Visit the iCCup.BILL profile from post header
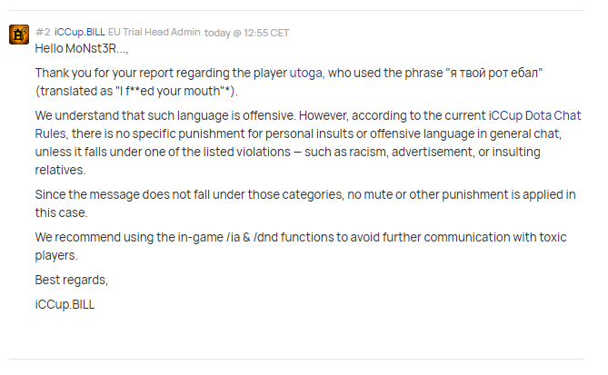This screenshot has height=375, width=608. pyautogui.click(x=79, y=32)
